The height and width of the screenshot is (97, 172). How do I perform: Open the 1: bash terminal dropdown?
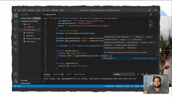[x=124, y=74]
